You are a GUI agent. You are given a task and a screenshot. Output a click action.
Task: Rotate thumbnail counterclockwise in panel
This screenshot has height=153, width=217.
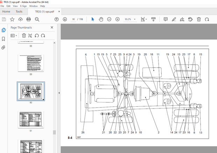tap(37, 36)
